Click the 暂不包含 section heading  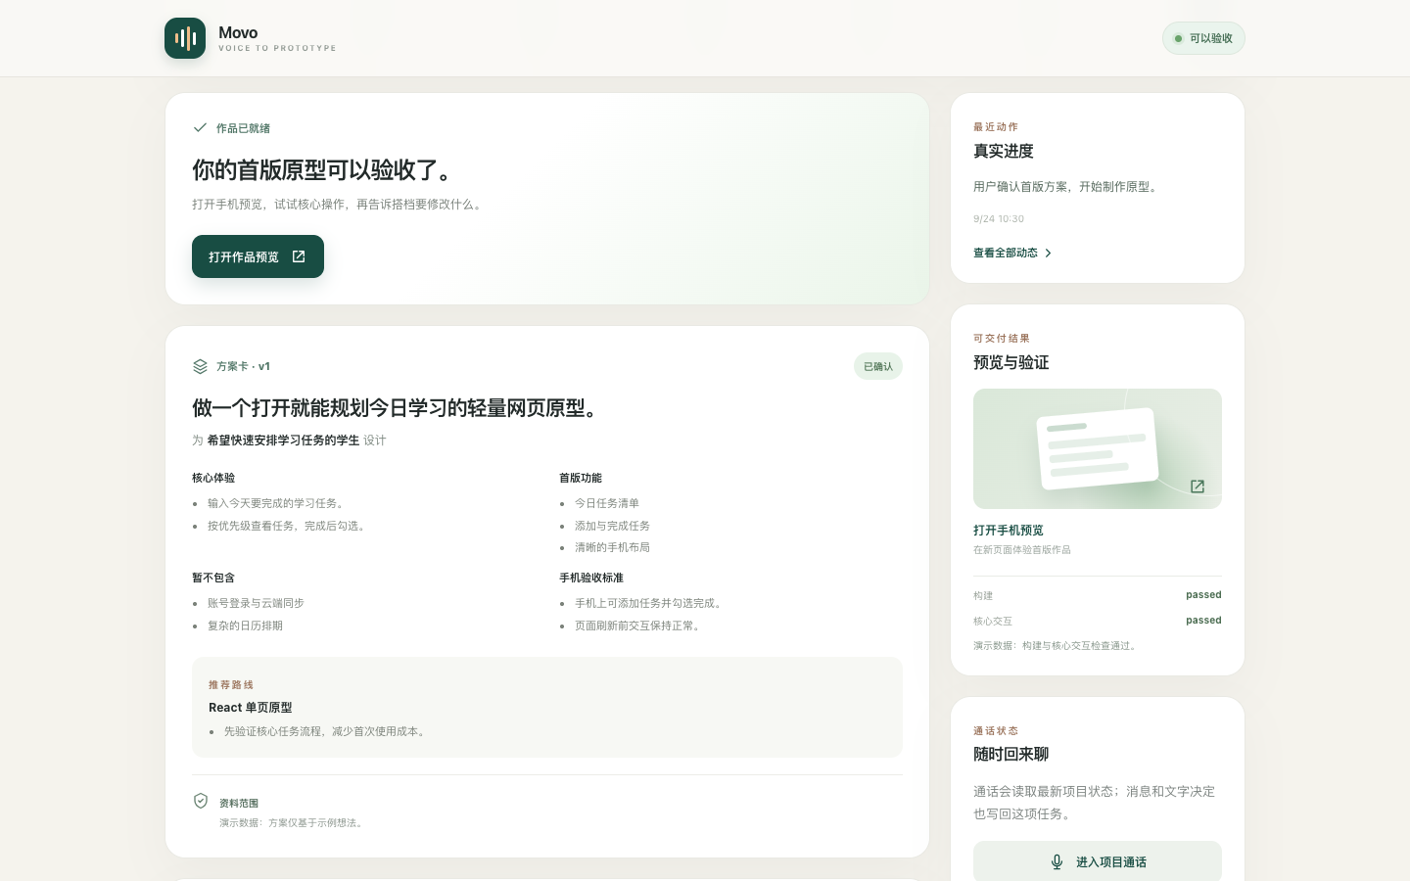[213, 578]
